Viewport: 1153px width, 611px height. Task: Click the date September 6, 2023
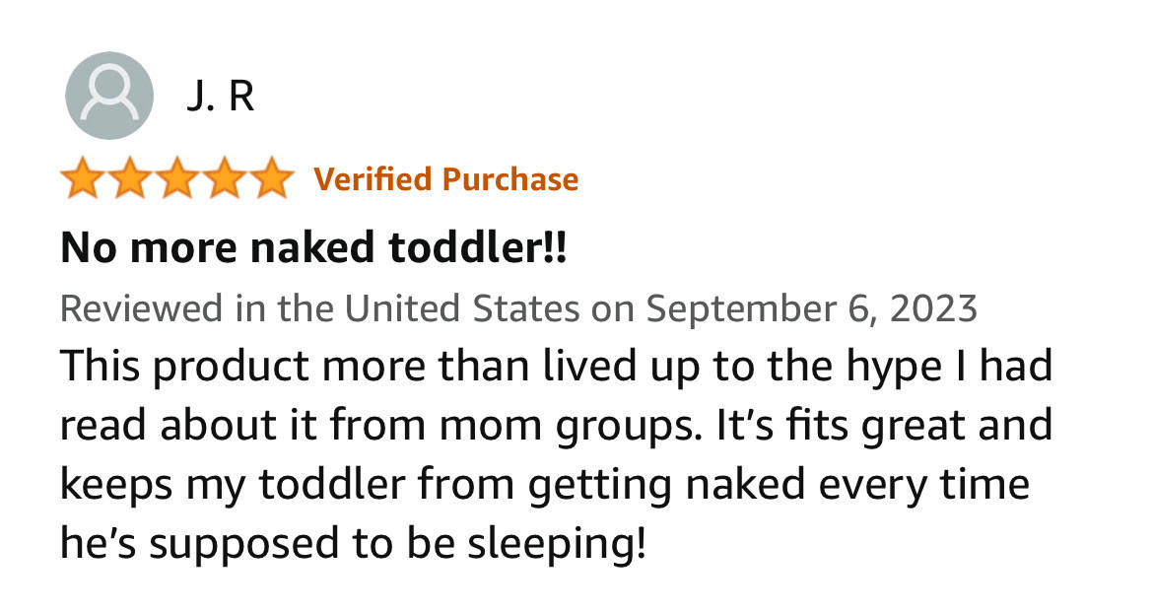811,308
